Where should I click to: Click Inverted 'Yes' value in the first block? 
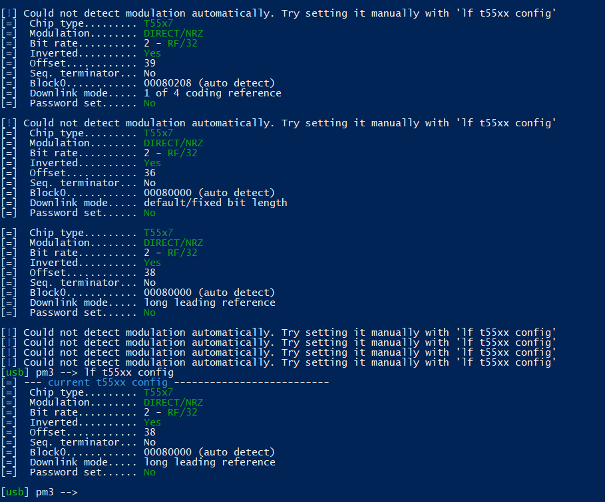(152, 54)
